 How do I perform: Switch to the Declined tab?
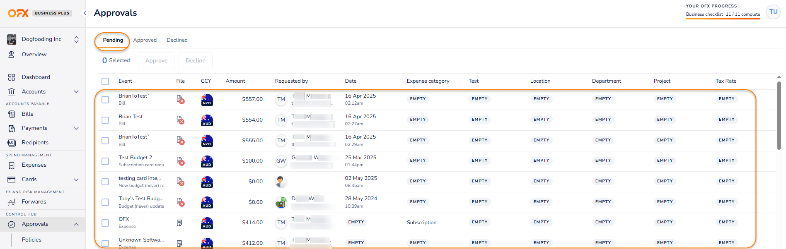[177, 40]
